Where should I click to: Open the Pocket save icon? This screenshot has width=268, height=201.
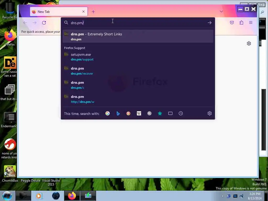point(232,23)
